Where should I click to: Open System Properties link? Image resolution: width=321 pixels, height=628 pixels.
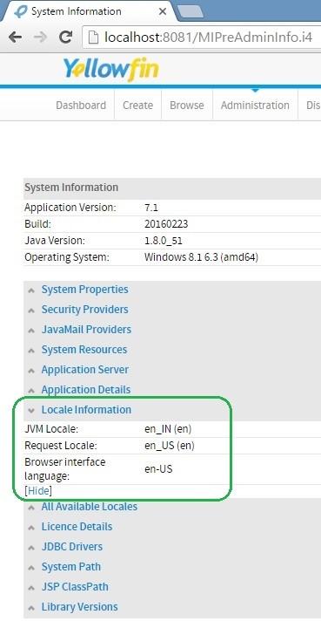coord(85,290)
